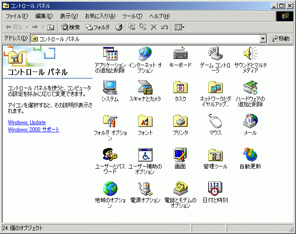Screen dimensions: 296x234
Task: Expand the back history dropdown arrow
Action: [x=27, y=27]
